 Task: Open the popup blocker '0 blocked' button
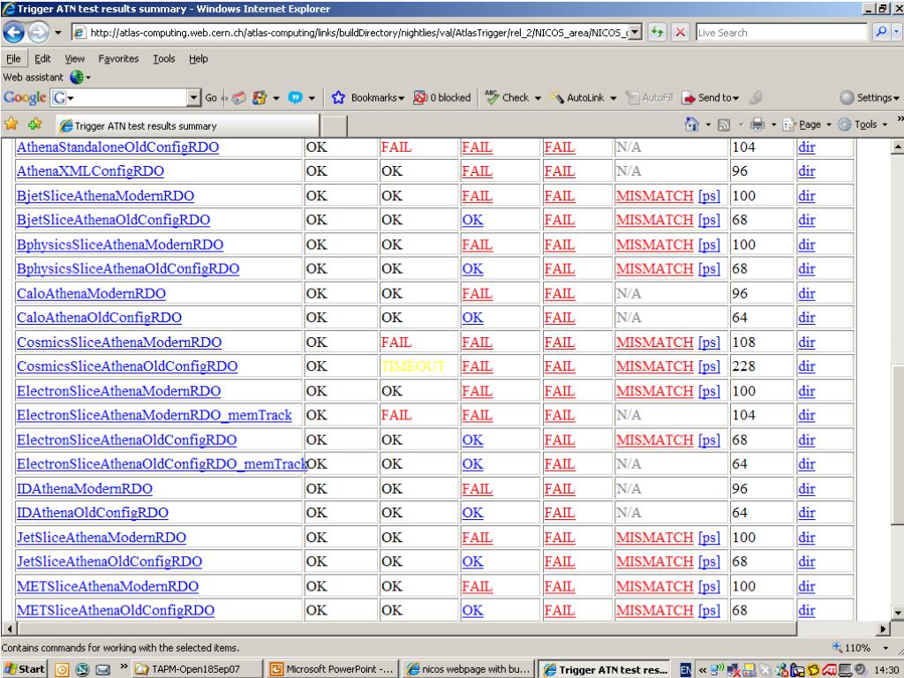(x=442, y=97)
